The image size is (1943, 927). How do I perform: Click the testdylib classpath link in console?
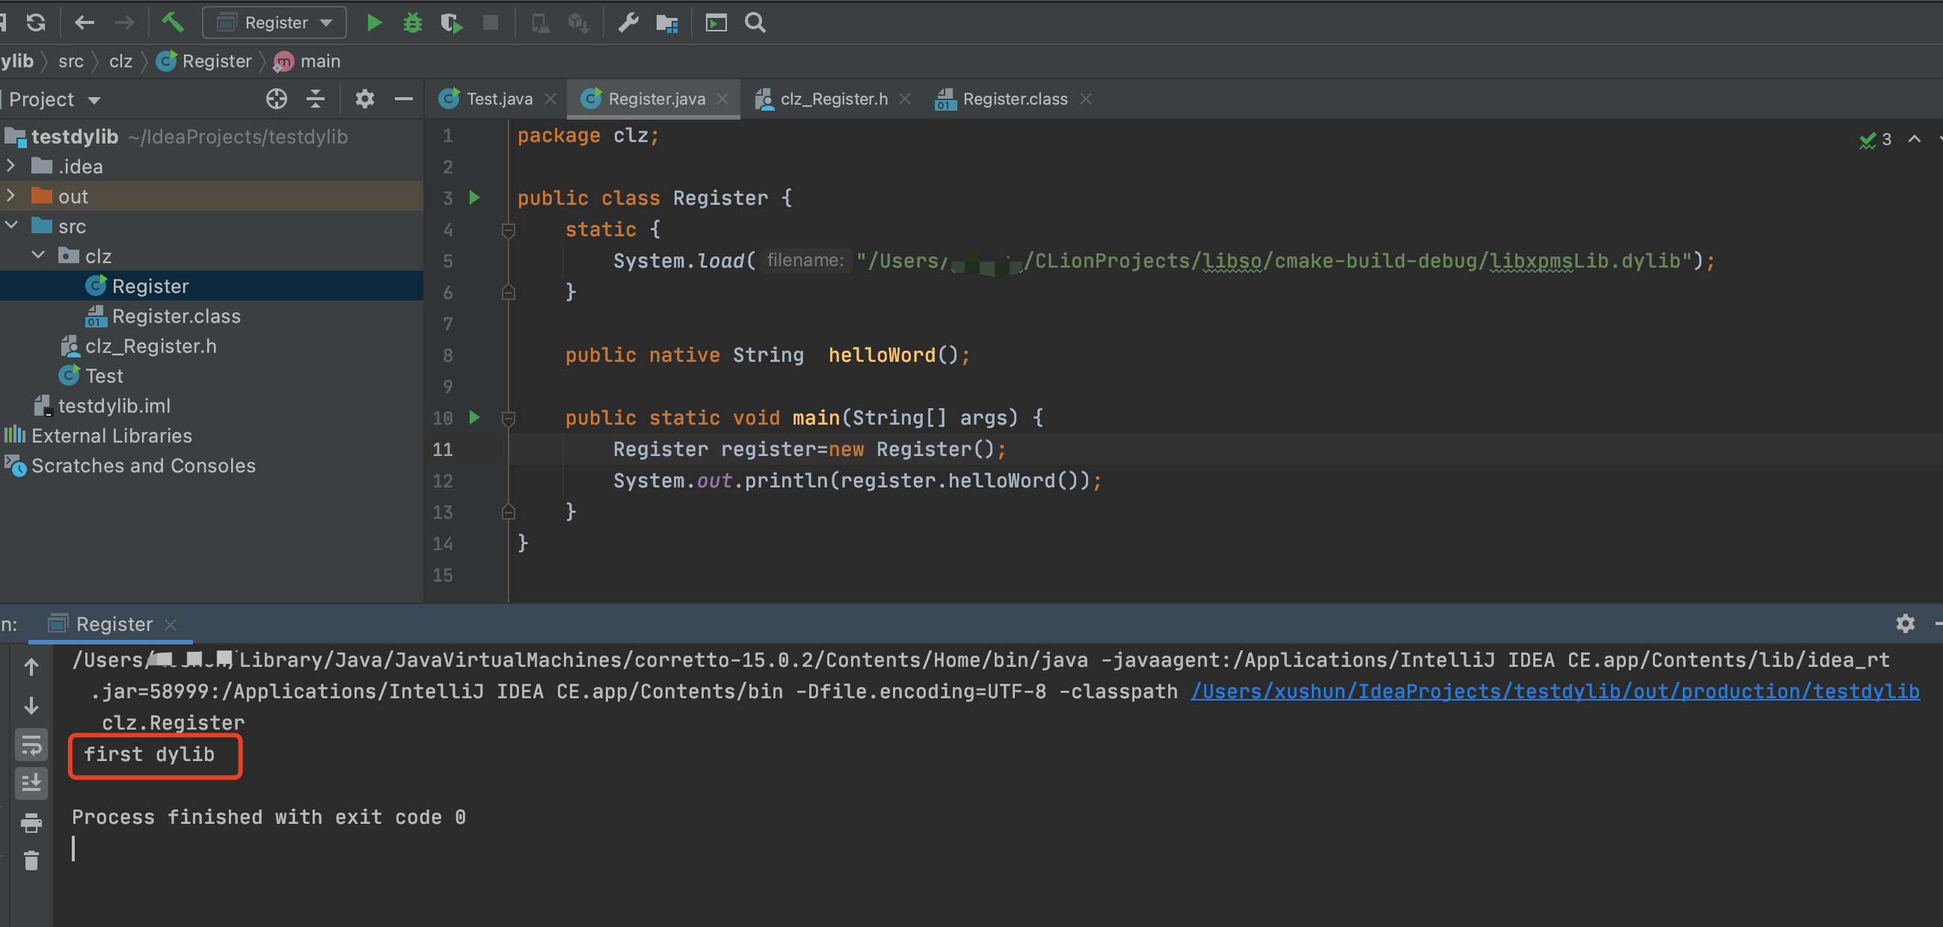pos(1554,691)
